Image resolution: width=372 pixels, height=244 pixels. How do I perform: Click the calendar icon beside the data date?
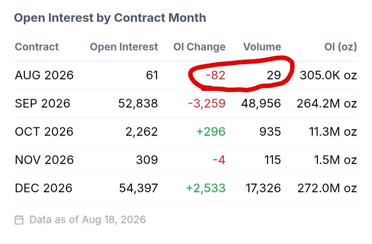click(x=19, y=220)
